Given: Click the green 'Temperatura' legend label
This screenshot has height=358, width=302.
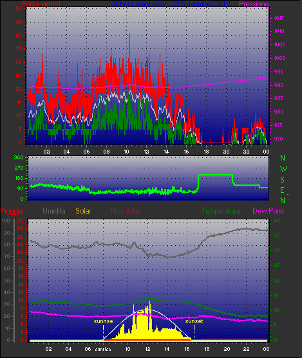Looking at the screenshot, I should pos(220,211).
